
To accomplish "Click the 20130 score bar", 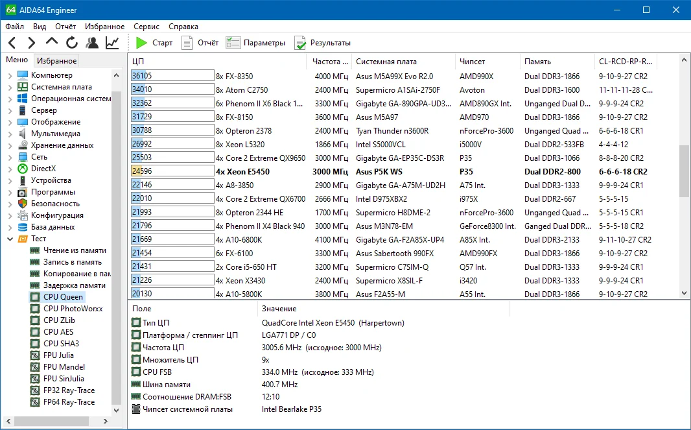I will click(x=172, y=294).
